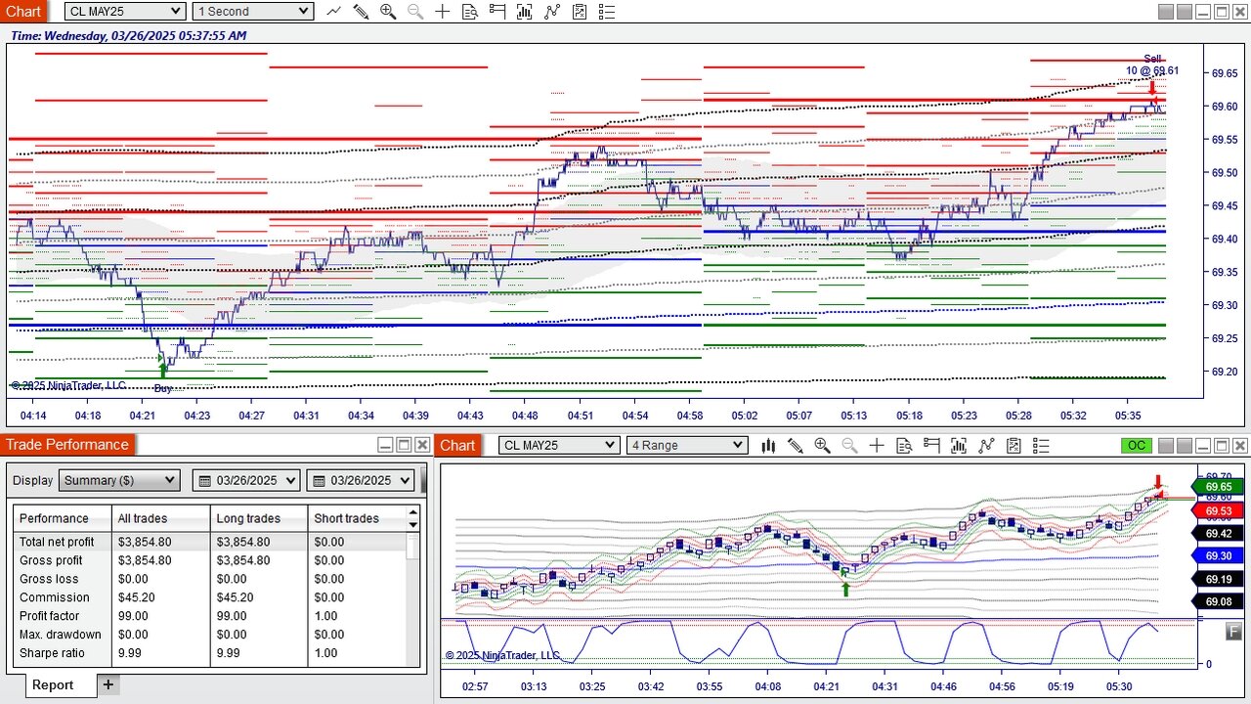
Task: Select the bottom window Chart tab
Action: (x=457, y=446)
